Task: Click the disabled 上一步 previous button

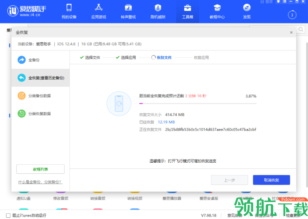Action: pyautogui.click(x=229, y=180)
